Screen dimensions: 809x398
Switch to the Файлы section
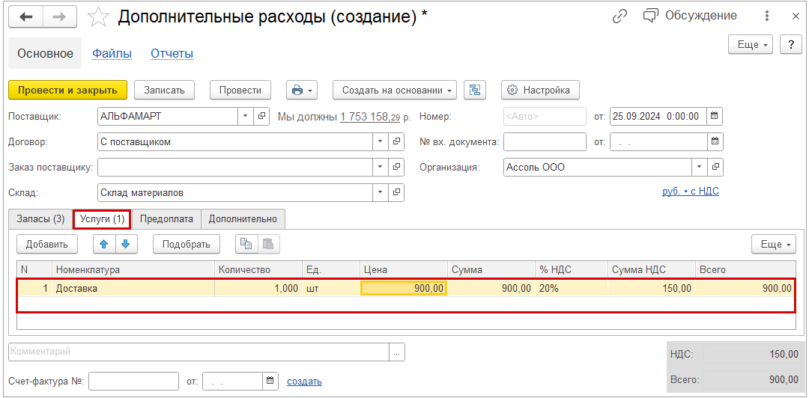112,54
